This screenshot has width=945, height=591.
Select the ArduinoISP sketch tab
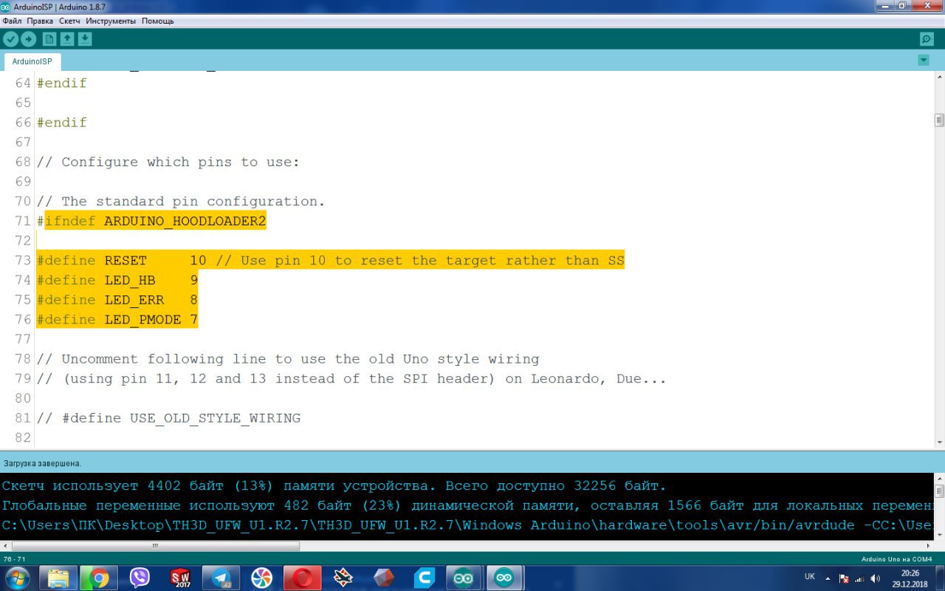[x=32, y=61]
